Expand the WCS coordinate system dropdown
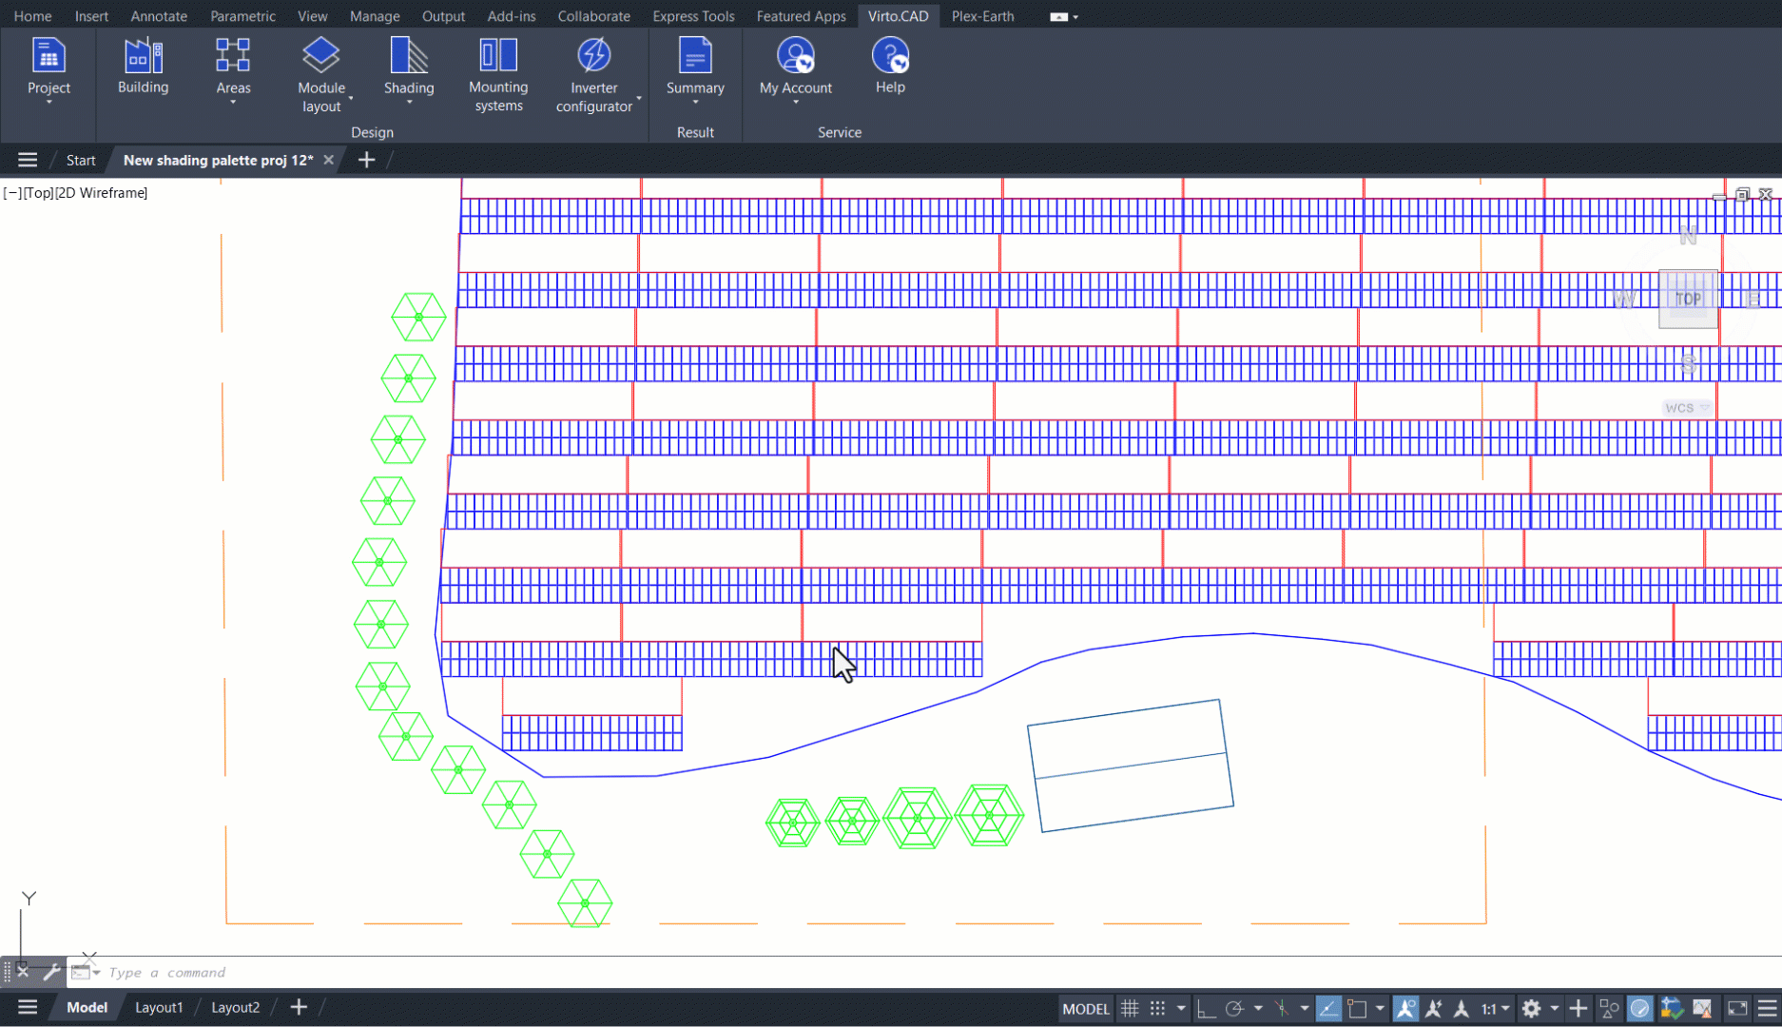 (x=1705, y=408)
